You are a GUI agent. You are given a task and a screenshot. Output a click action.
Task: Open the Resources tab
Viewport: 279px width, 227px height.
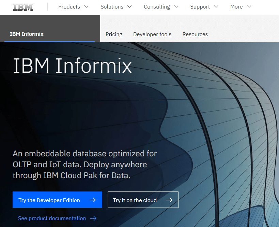coord(195,34)
